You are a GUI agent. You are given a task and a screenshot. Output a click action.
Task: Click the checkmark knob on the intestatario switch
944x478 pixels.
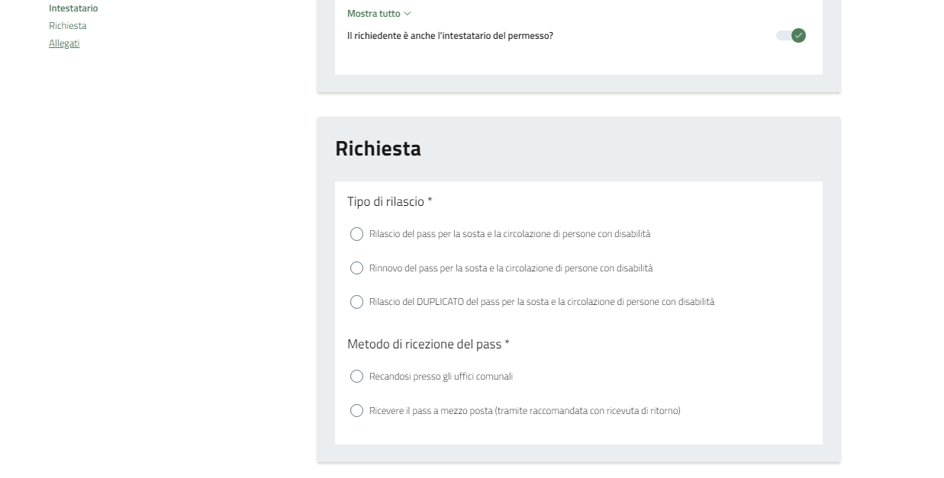tap(798, 35)
